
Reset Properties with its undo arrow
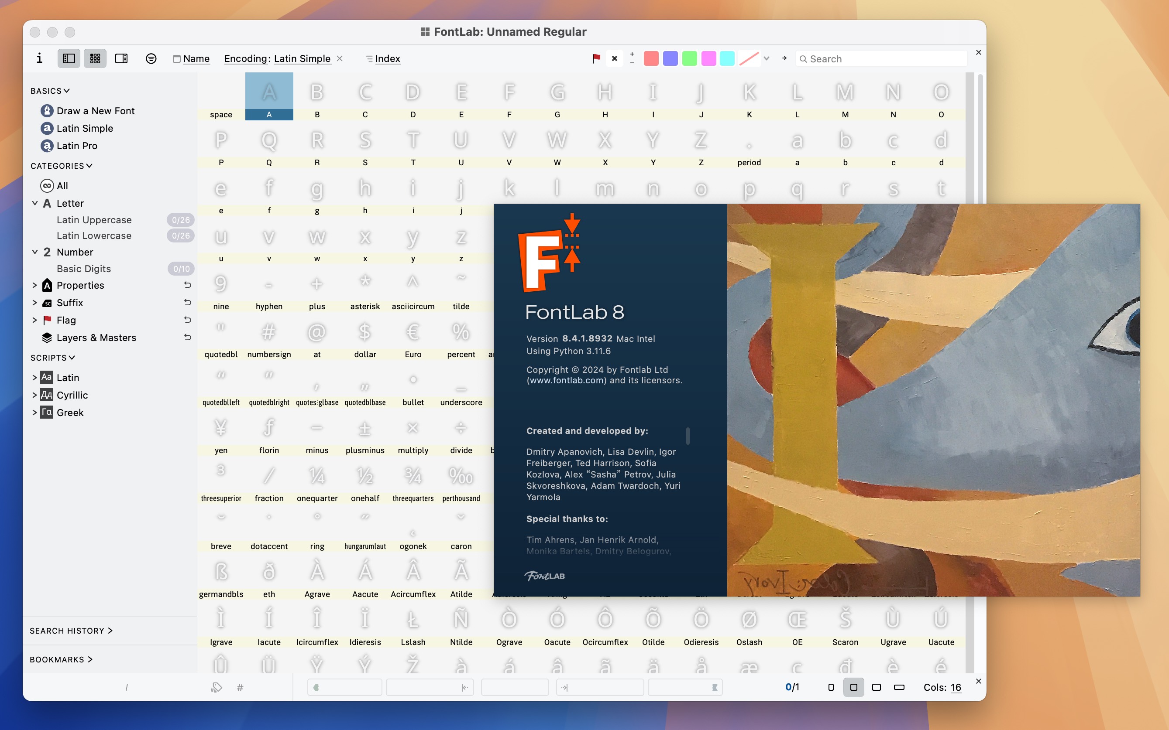point(188,285)
